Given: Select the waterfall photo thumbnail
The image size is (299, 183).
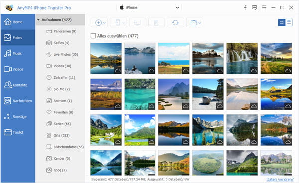Looking at the screenshot, I should click(x=242, y=58).
